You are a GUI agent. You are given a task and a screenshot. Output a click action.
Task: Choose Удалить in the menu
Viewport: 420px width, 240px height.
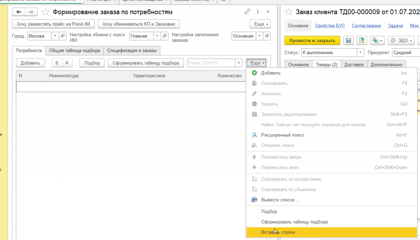coord(331,104)
